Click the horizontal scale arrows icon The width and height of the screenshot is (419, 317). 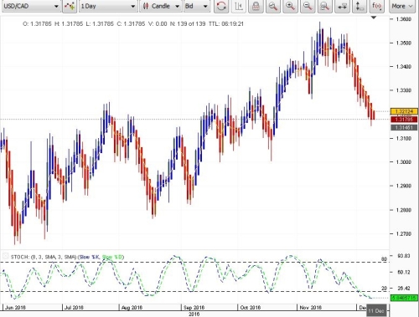(x=342, y=6)
